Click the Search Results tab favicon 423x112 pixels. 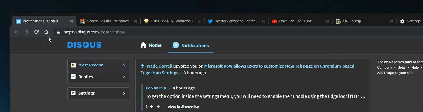click(x=82, y=21)
